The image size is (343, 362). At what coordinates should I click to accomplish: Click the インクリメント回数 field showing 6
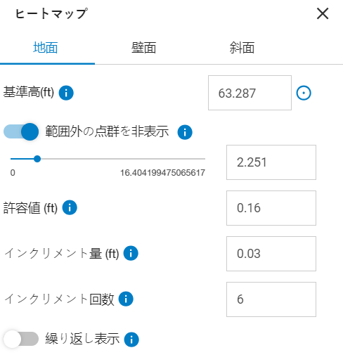pos(271,299)
